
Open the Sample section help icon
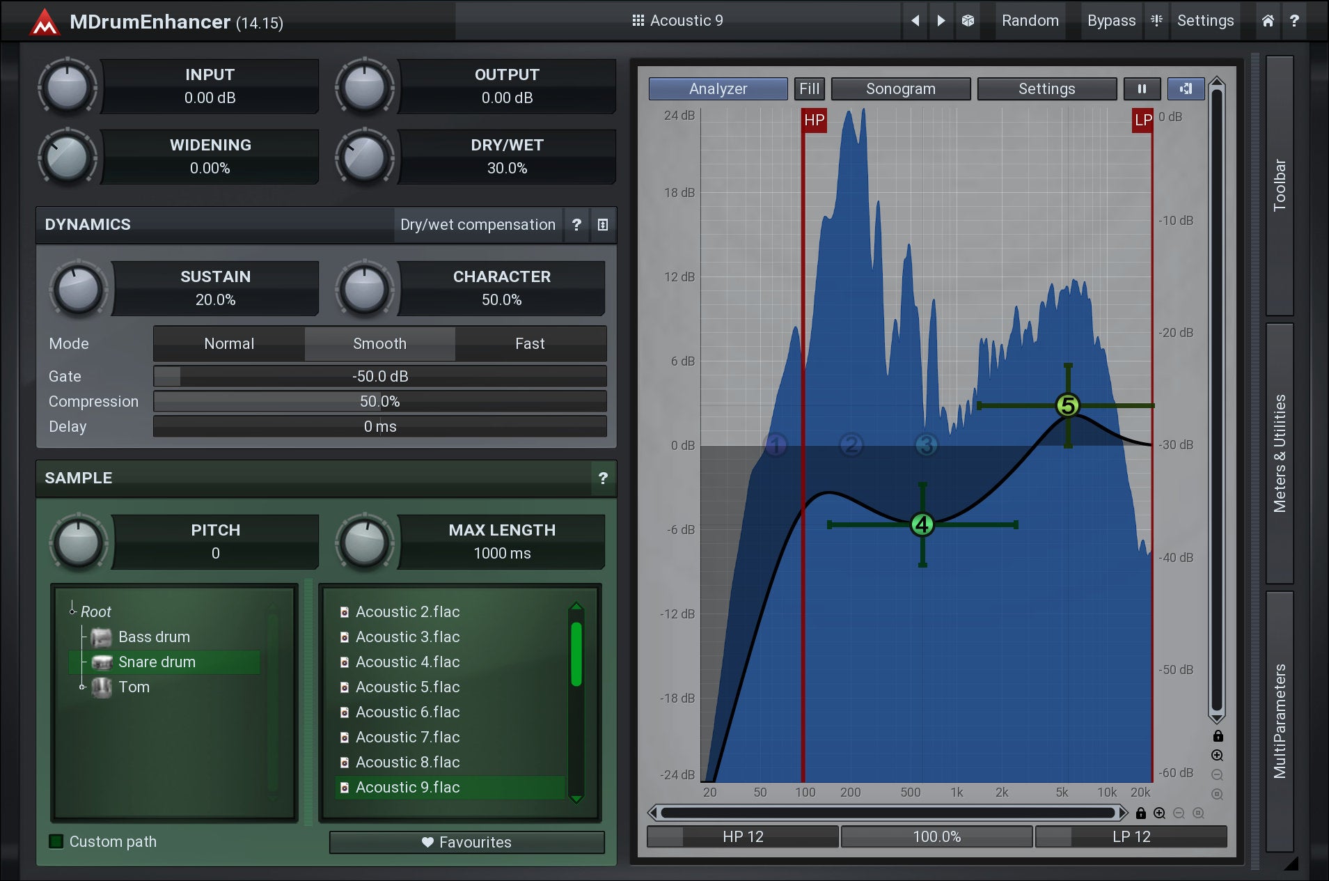pos(603,478)
